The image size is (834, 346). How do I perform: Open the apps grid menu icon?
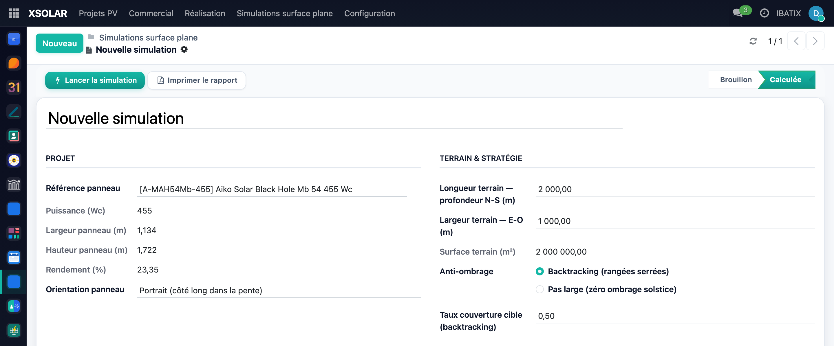(x=14, y=13)
